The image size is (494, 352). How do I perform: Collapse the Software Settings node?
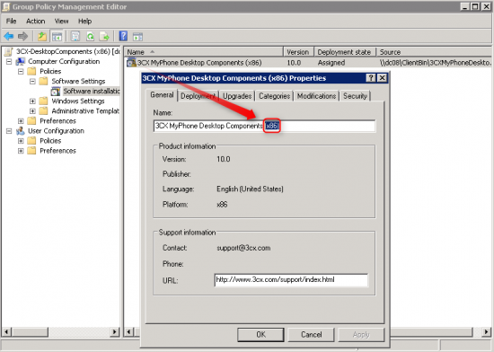tap(32, 81)
